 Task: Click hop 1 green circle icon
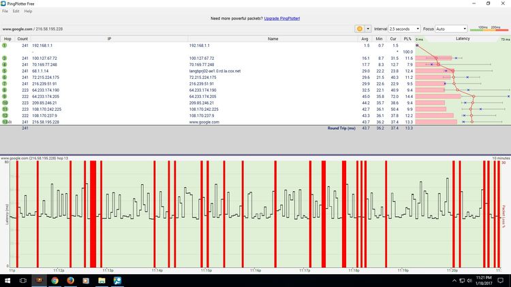click(5, 46)
